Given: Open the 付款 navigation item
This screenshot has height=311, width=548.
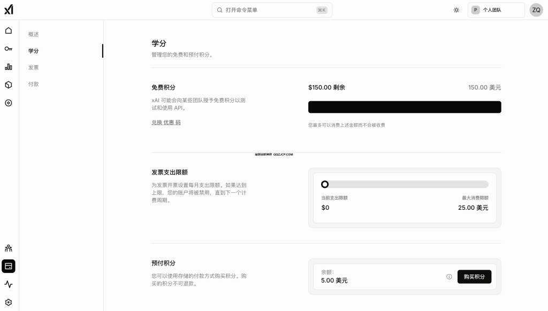Looking at the screenshot, I should [33, 84].
